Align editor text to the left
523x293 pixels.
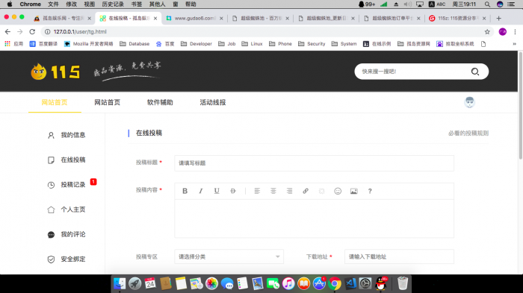coord(257,191)
